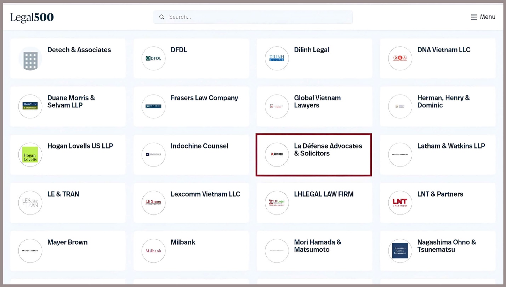Viewport: 506px width, 287px height.
Task: Open Nagashima Ohno & Tsunematsu name link
Action: tap(447, 246)
